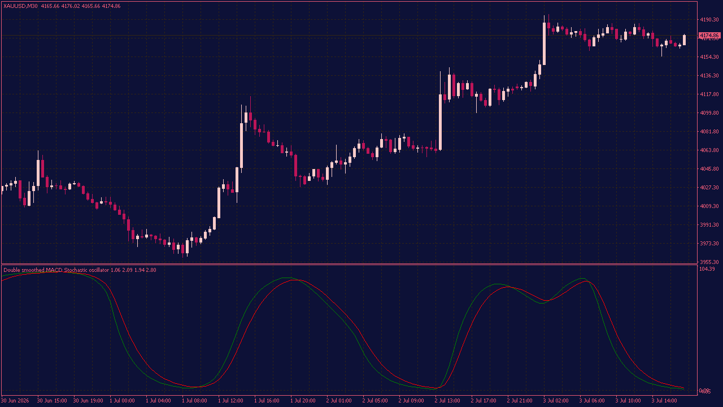Click the 4117.80 price scale label
The image size is (723, 407).
click(x=709, y=94)
